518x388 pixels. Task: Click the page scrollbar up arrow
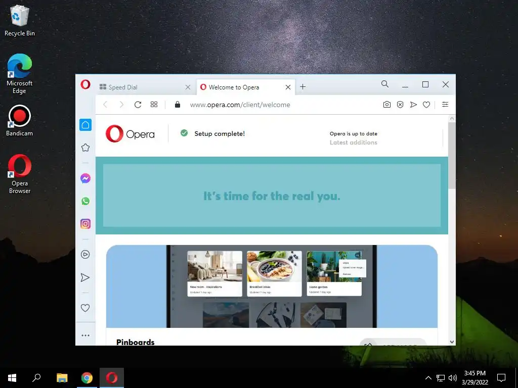pyautogui.click(x=452, y=118)
